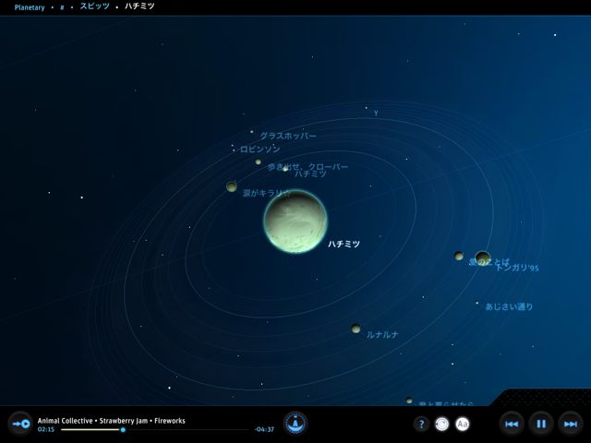This screenshot has width=591, height=443.
Task: Click the ルナルナ track label
Action: (x=382, y=334)
